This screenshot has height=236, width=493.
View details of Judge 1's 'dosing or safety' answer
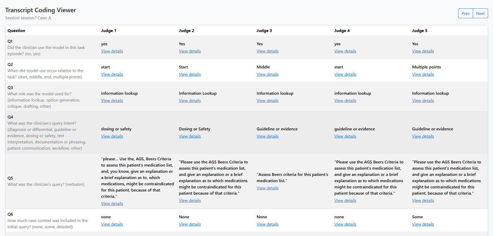(112, 136)
